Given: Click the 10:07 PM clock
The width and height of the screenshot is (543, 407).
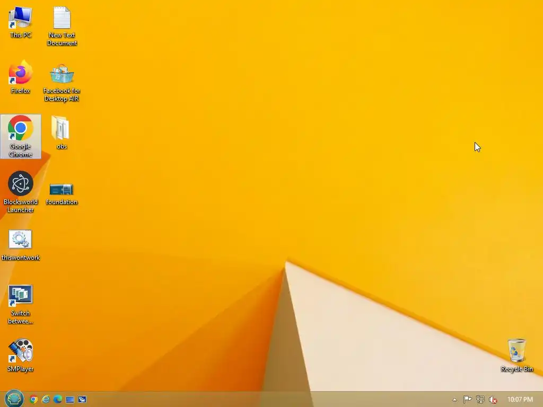Looking at the screenshot, I should 520,400.
